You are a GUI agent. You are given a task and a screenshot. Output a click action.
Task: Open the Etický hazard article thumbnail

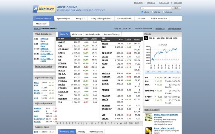point(148,117)
